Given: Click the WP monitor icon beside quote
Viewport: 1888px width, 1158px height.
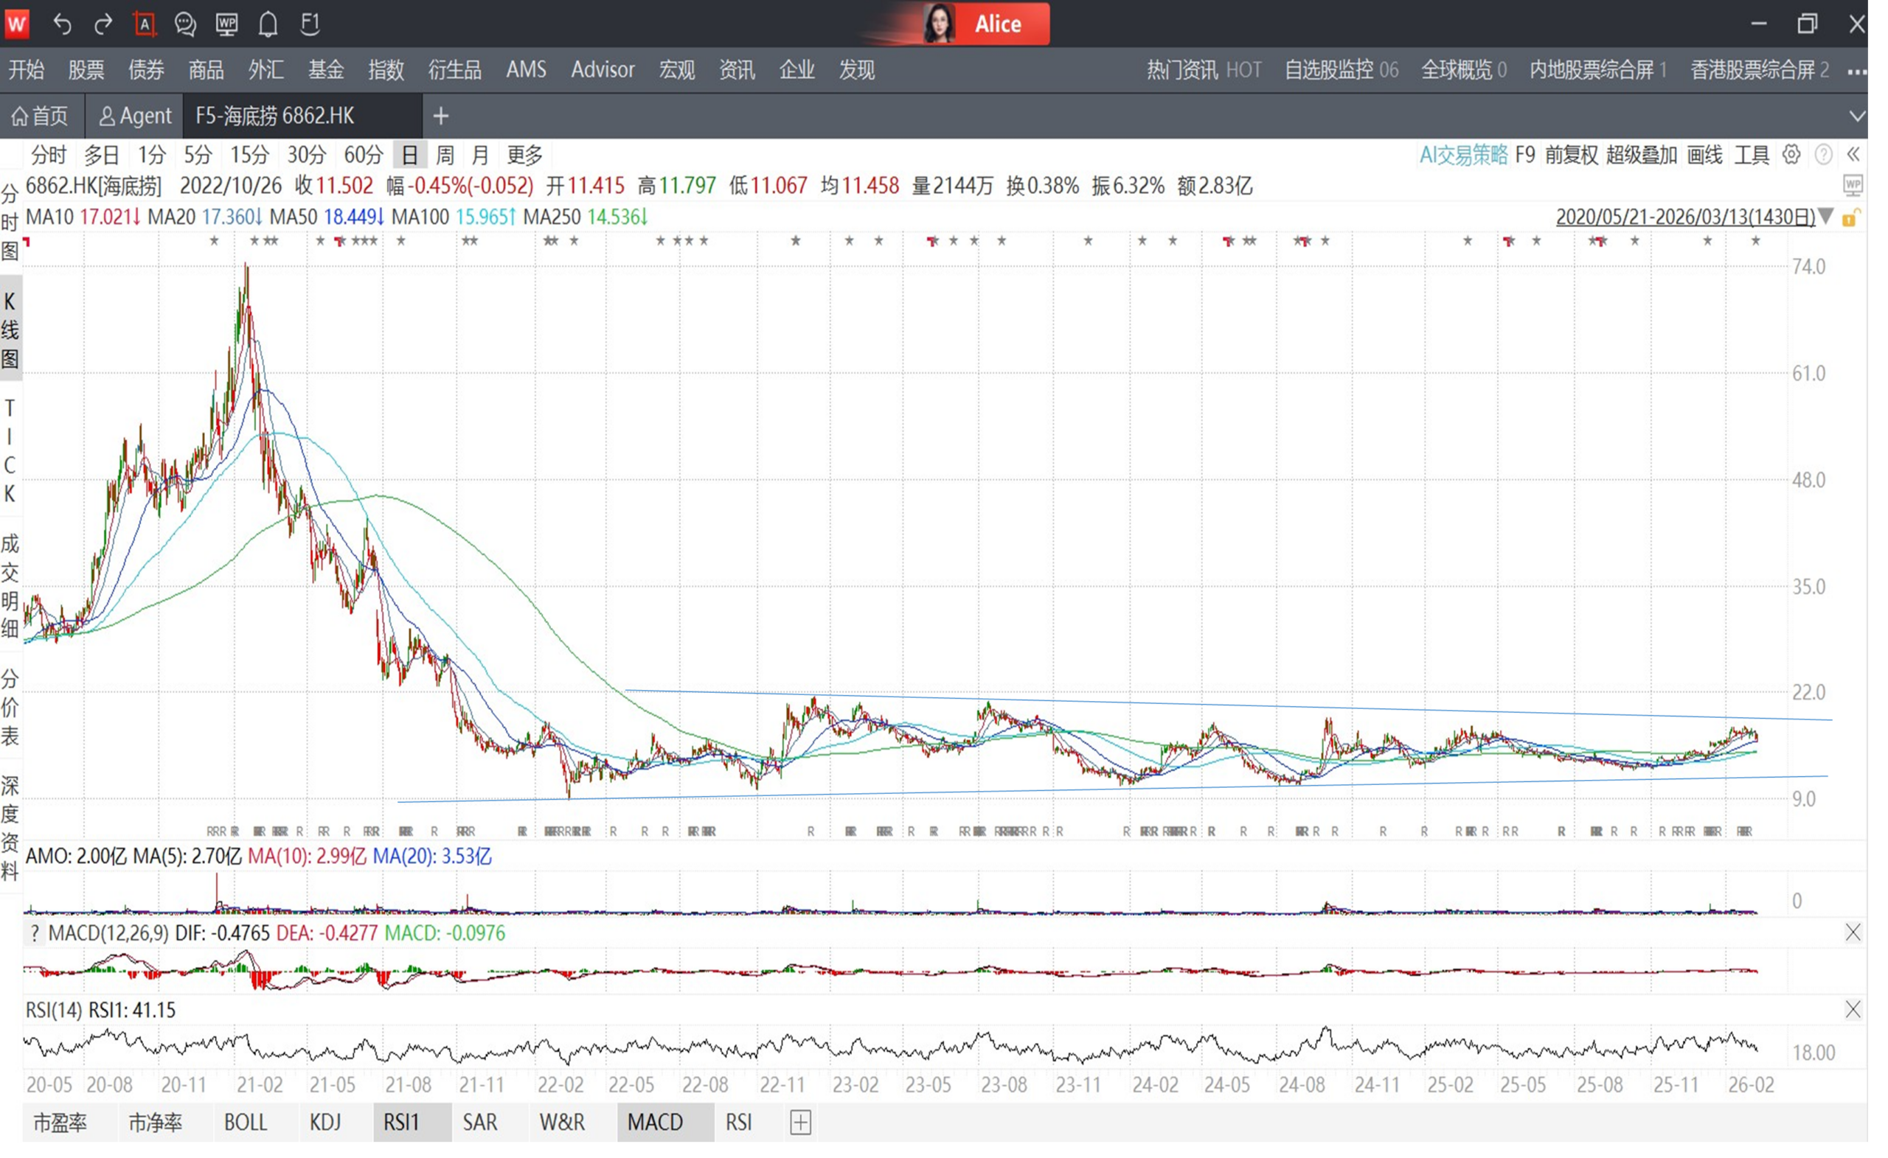Looking at the screenshot, I should (1852, 185).
